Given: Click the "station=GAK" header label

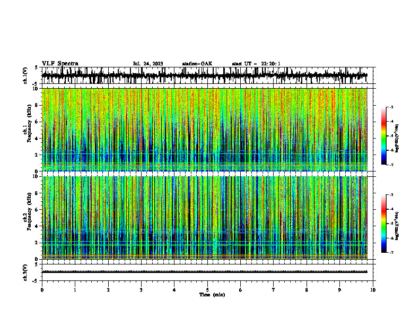Looking at the screenshot, I should coord(197,64).
